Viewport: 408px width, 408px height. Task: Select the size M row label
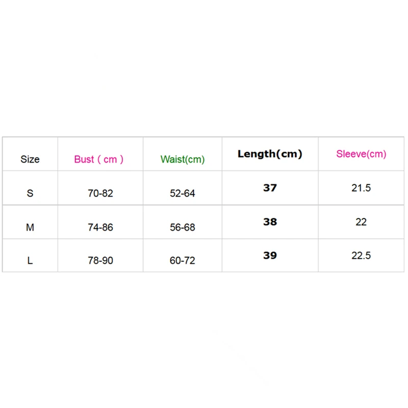pos(30,227)
